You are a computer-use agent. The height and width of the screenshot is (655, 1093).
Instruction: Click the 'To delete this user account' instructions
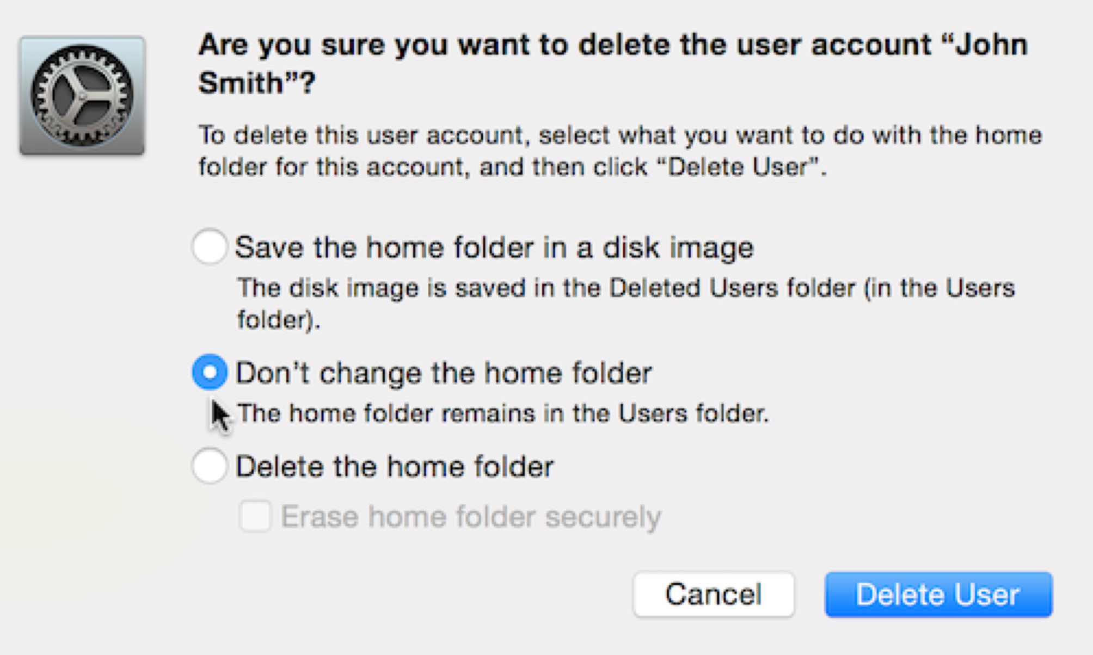click(x=359, y=135)
